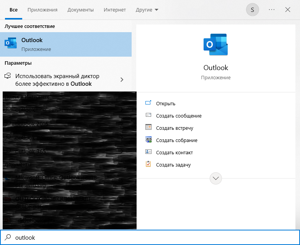Close the search panel with the X

pos(288,10)
